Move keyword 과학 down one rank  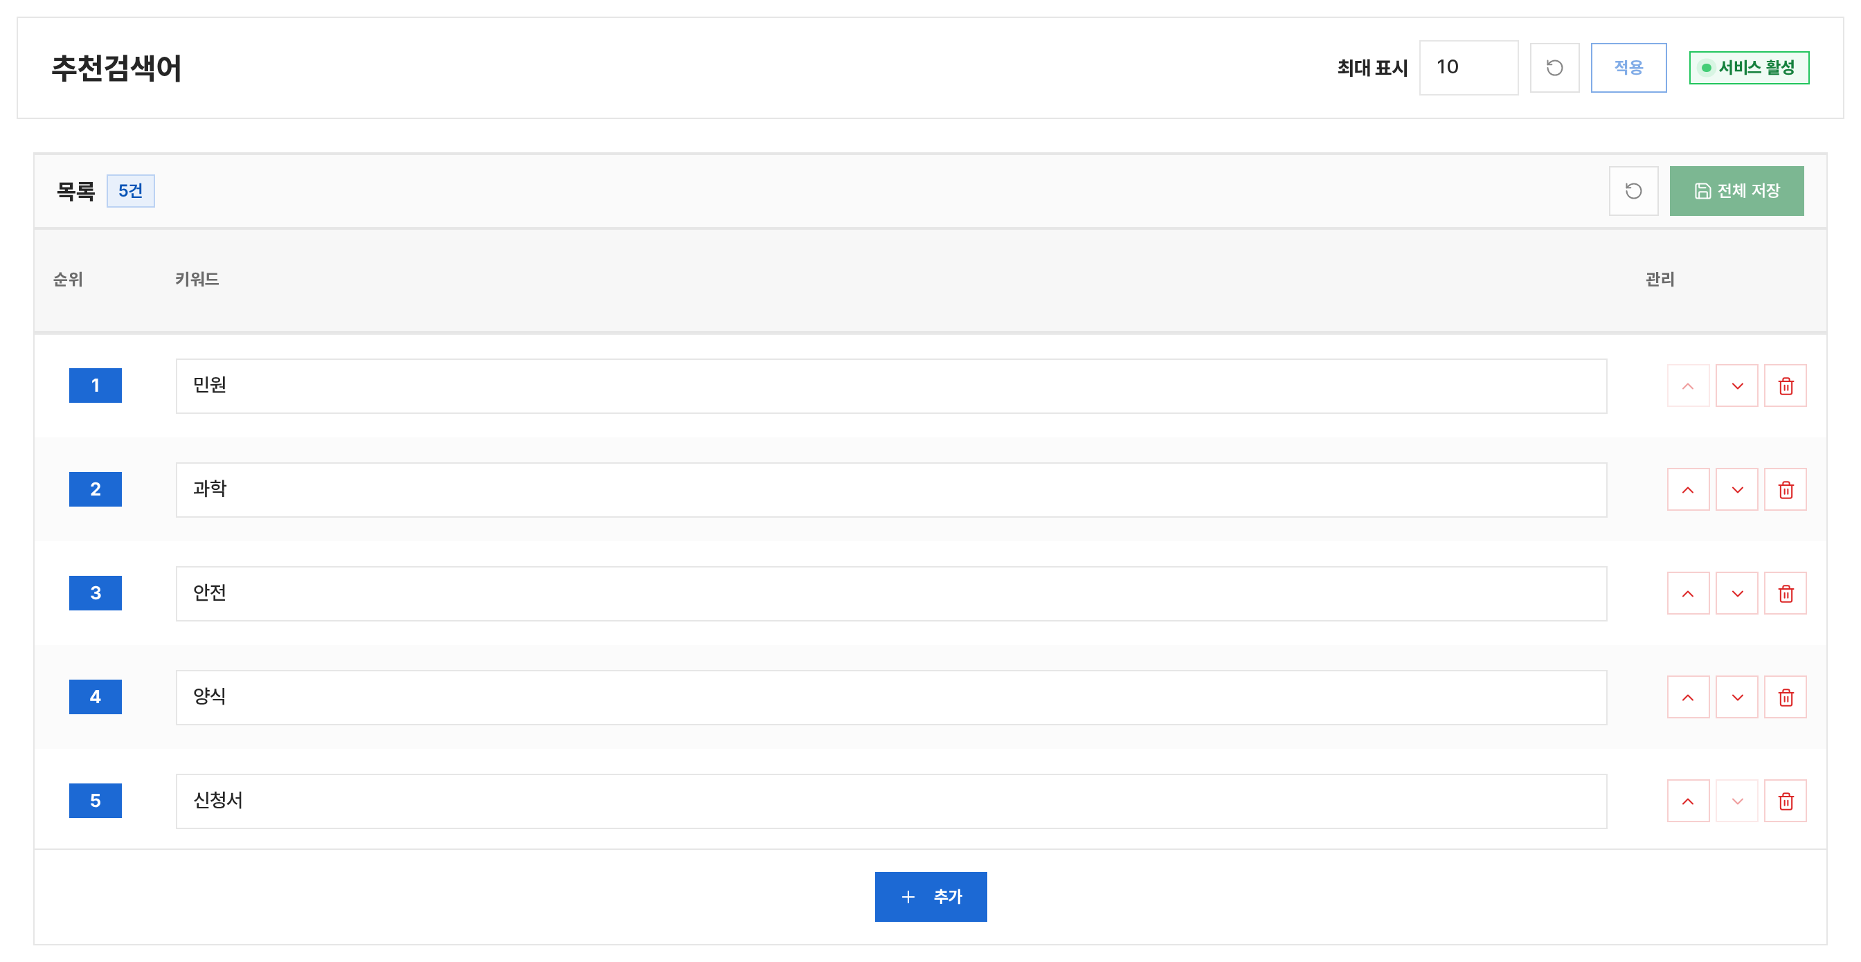(x=1737, y=490)
